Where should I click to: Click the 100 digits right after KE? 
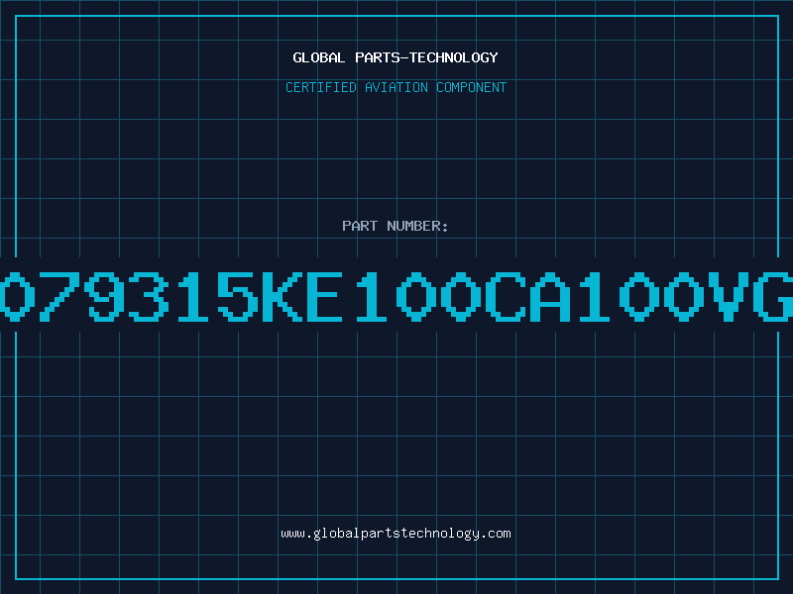point(418,296)
